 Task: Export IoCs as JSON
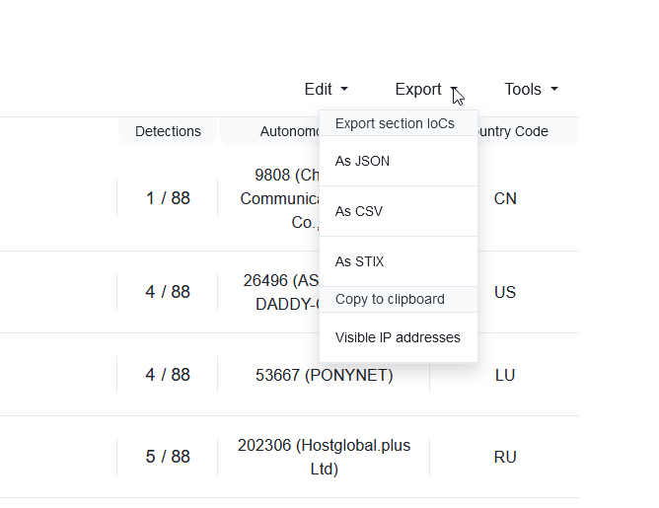[399, 161]
